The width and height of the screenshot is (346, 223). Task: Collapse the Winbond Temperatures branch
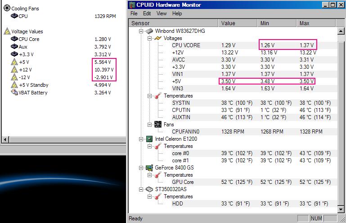pyautogui.click(x=149, y=96)
